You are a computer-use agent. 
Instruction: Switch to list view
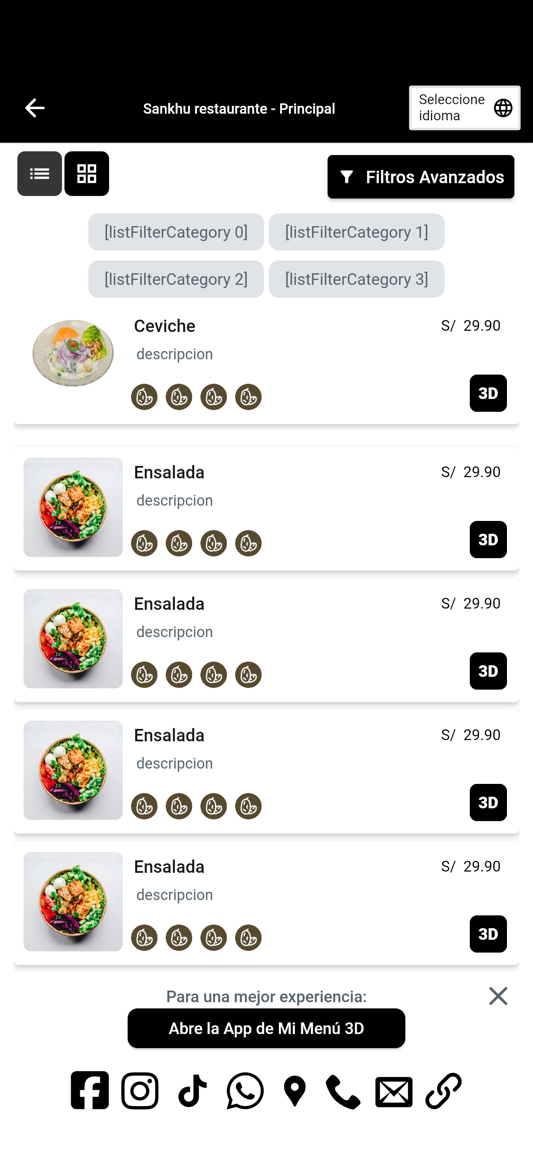[x=40, y=174]
